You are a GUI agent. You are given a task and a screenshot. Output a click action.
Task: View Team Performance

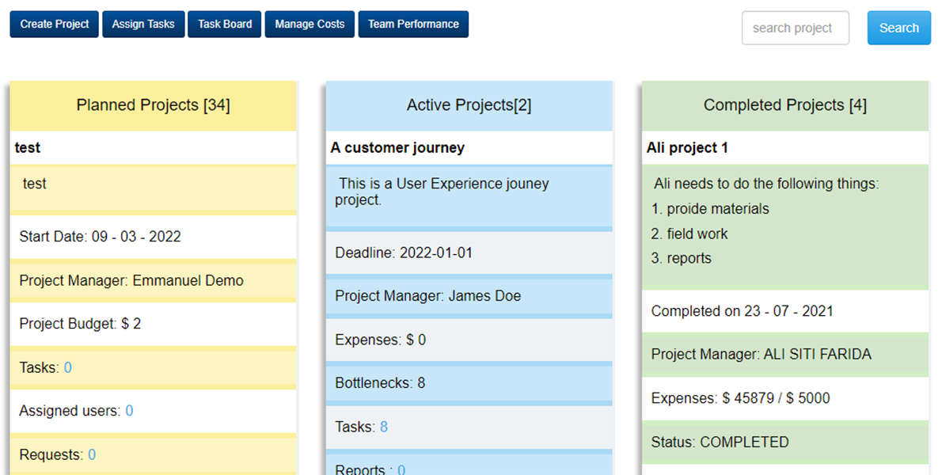pyautogui.click(x=412, y=24)
